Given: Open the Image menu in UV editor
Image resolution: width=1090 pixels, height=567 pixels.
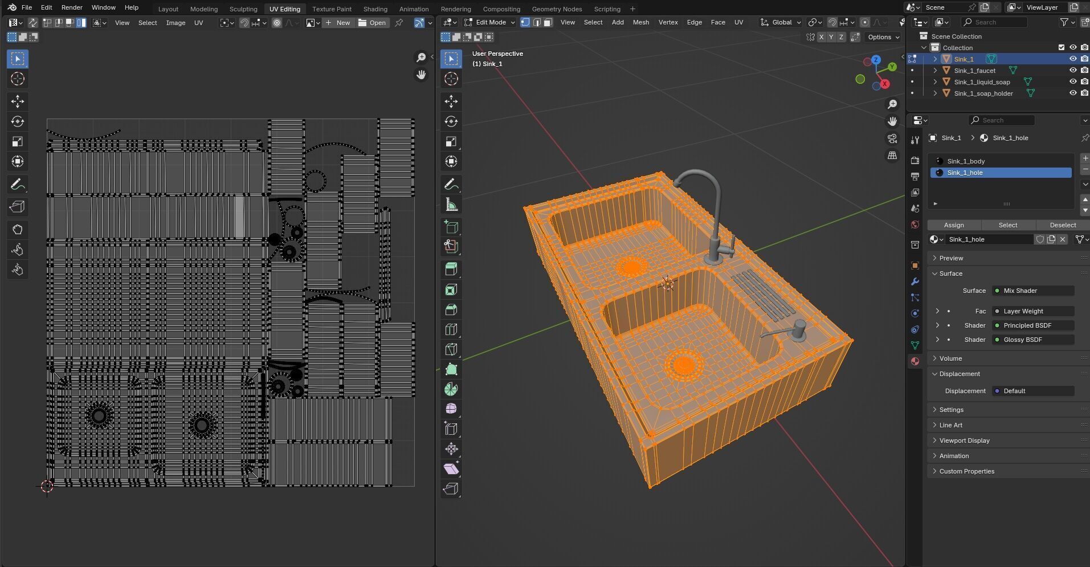Looking at the screenshot, I should (175, 23).
